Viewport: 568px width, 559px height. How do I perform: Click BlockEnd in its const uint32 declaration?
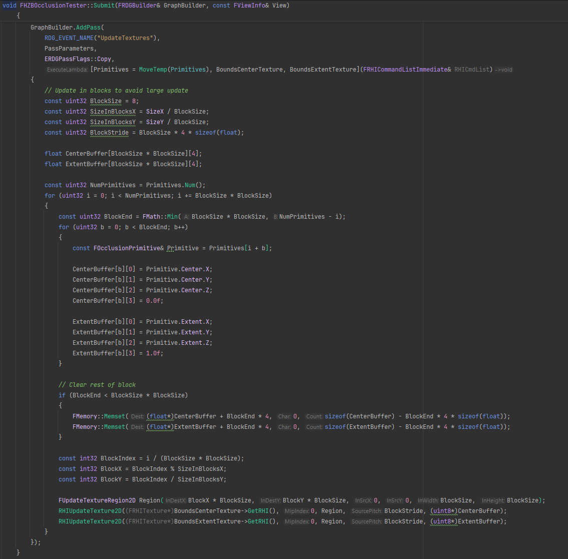(118, 217)
